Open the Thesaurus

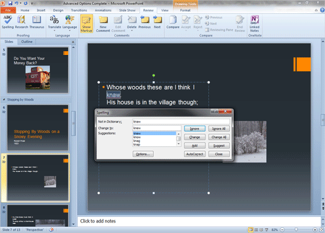[37, 22]
